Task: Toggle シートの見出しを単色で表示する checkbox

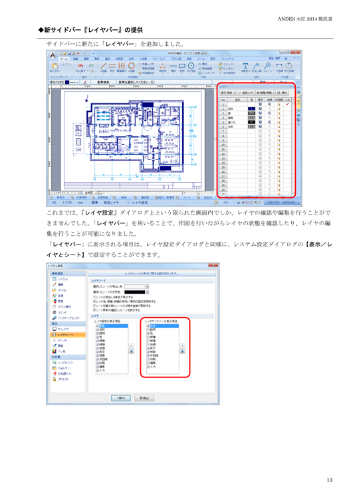Action: point(94,297)
